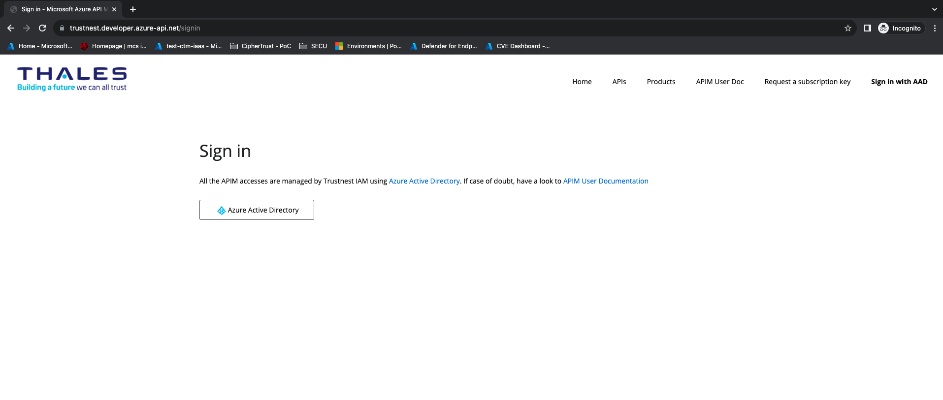Open Request a subscription key page
943x400 pixels.
(x=807, y=82)
